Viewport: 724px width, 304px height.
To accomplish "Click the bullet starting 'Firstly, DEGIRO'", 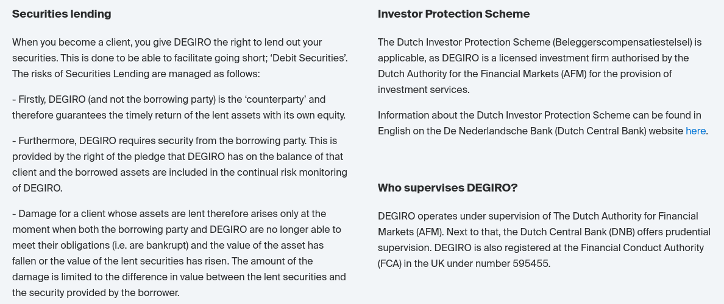I will pos(179,108).
